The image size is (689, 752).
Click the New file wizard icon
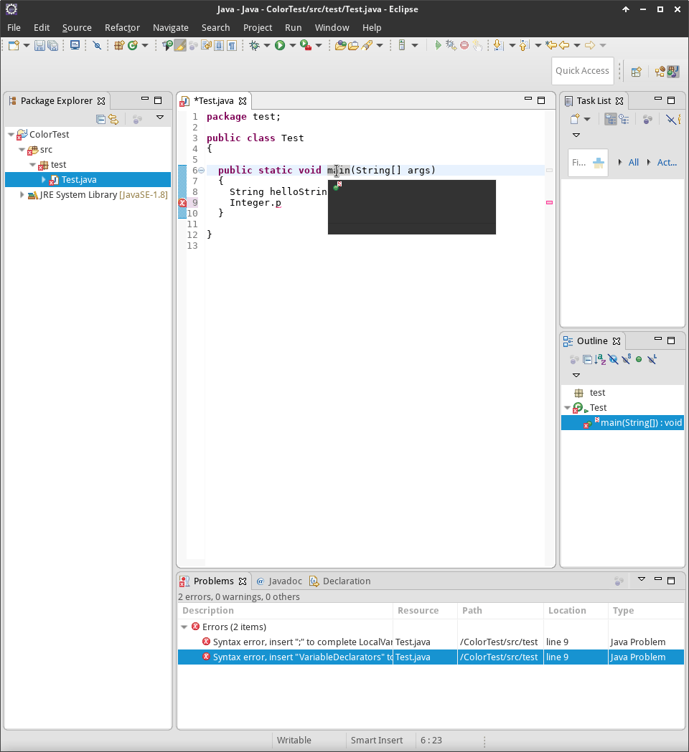click(x=14, y=46)
